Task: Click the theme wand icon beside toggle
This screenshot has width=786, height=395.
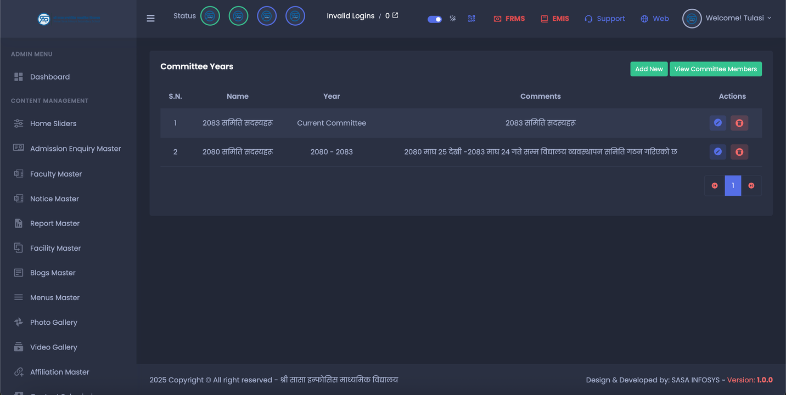Action: [x=453, y=19]
